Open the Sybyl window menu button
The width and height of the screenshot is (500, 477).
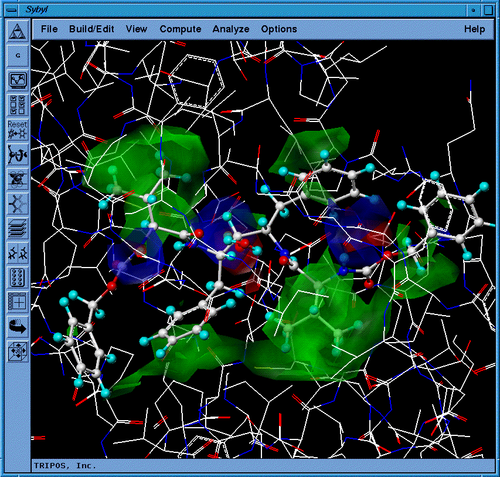pyautogui.click(x=12, y=10)
